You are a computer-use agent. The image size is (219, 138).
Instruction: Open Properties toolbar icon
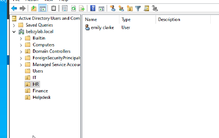(x=65, y=8)
